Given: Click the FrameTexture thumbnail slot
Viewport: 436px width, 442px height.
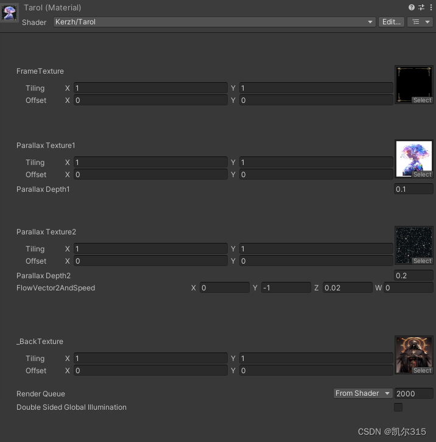Looking at the screenshot, I should point(413,85).
